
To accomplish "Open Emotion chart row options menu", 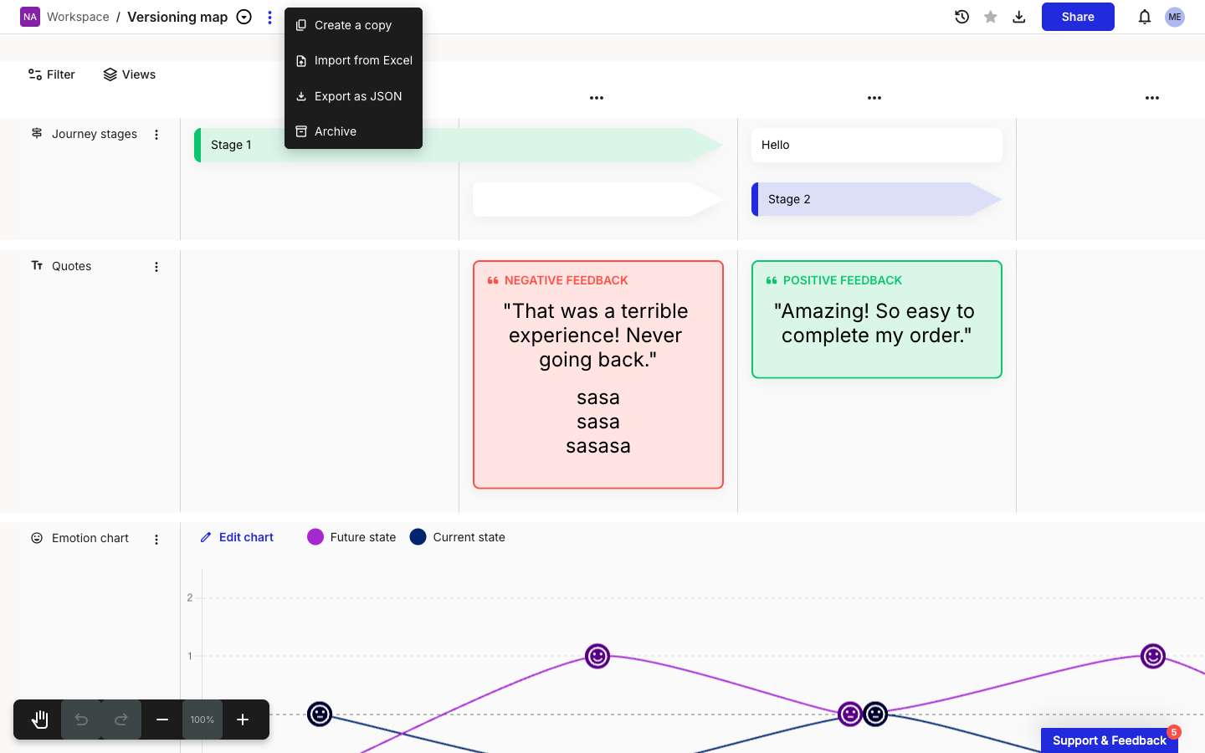I will [x=156, y=540].
